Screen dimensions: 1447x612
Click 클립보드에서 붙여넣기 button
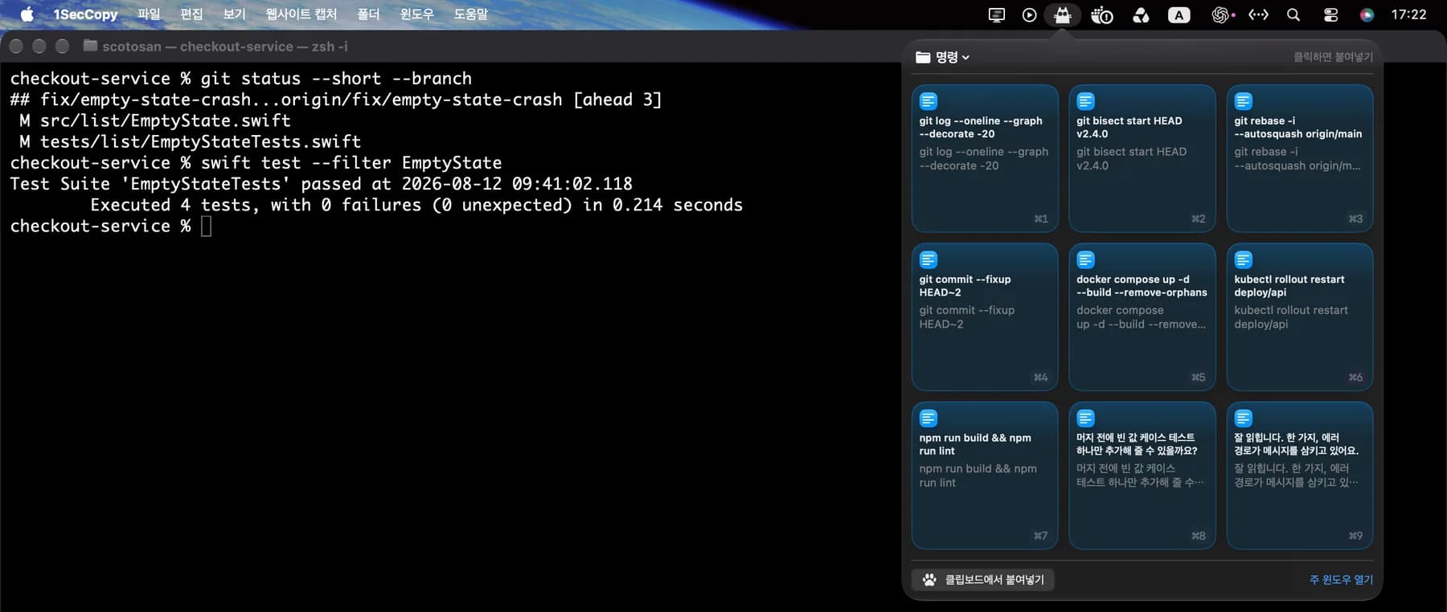[983, 580]
